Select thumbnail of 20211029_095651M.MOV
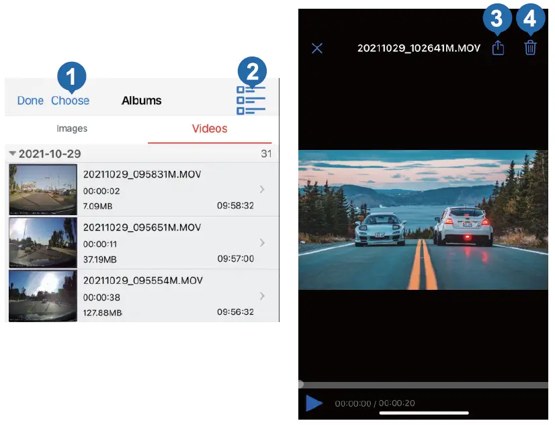Screen dimensions: 555x425 (x=42, y=243)
